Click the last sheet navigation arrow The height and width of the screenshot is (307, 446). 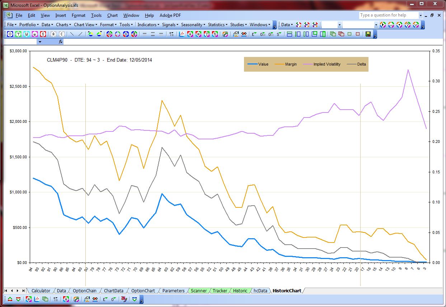point(24,291)
